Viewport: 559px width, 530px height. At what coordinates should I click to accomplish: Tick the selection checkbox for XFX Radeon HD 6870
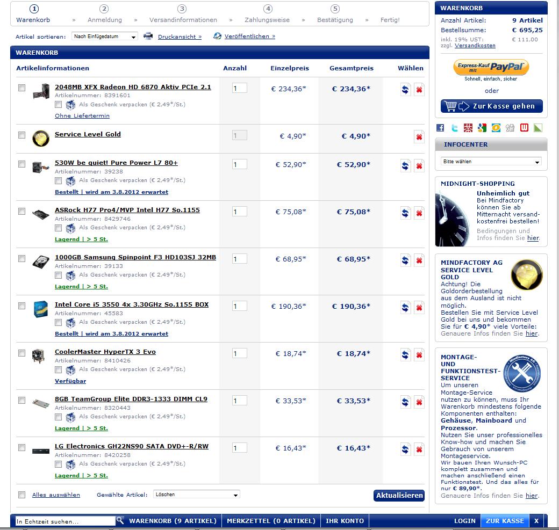pyautogui.click(x=21, y=88)
